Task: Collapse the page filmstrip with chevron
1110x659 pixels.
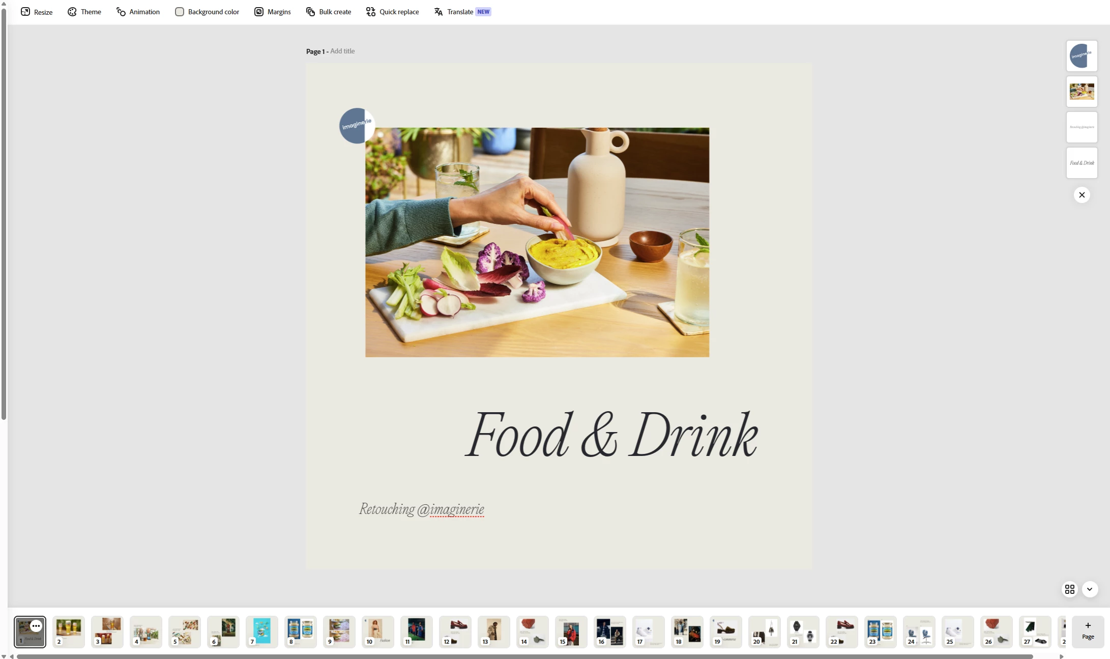Action: point(1089,589)
